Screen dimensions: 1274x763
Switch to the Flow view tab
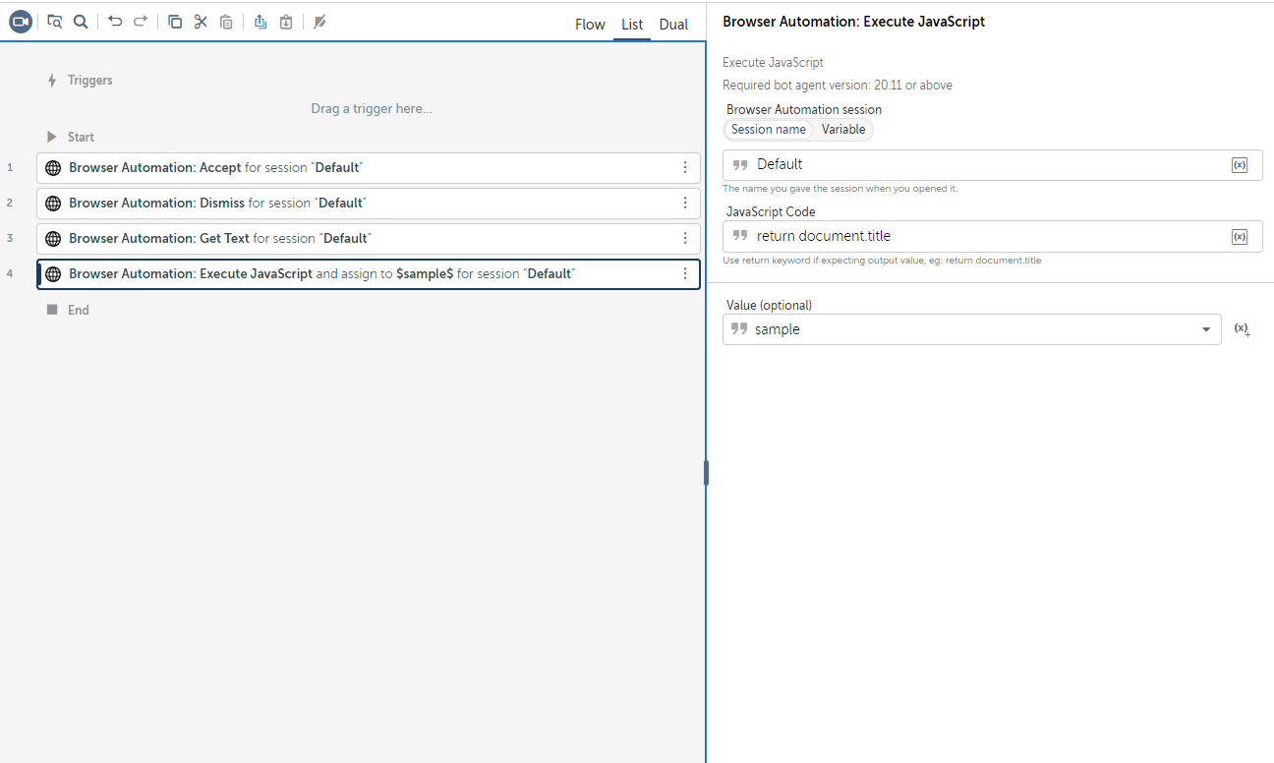tap(590, 25)
